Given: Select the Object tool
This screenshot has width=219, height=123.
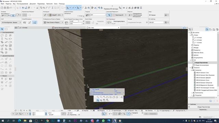Looking at the screenshot, I should coord(6,49).
